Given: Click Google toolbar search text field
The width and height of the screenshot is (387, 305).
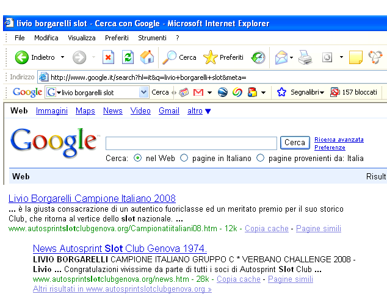Looking at the screenshot, I should point(99,93).
